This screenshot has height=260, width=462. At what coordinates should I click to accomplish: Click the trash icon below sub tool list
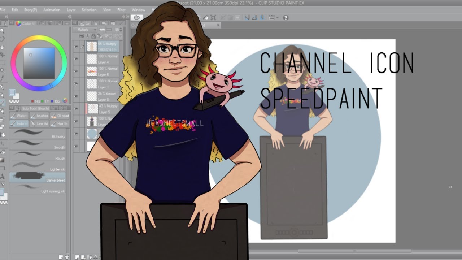pyautogui.click(x=67, y=256)
